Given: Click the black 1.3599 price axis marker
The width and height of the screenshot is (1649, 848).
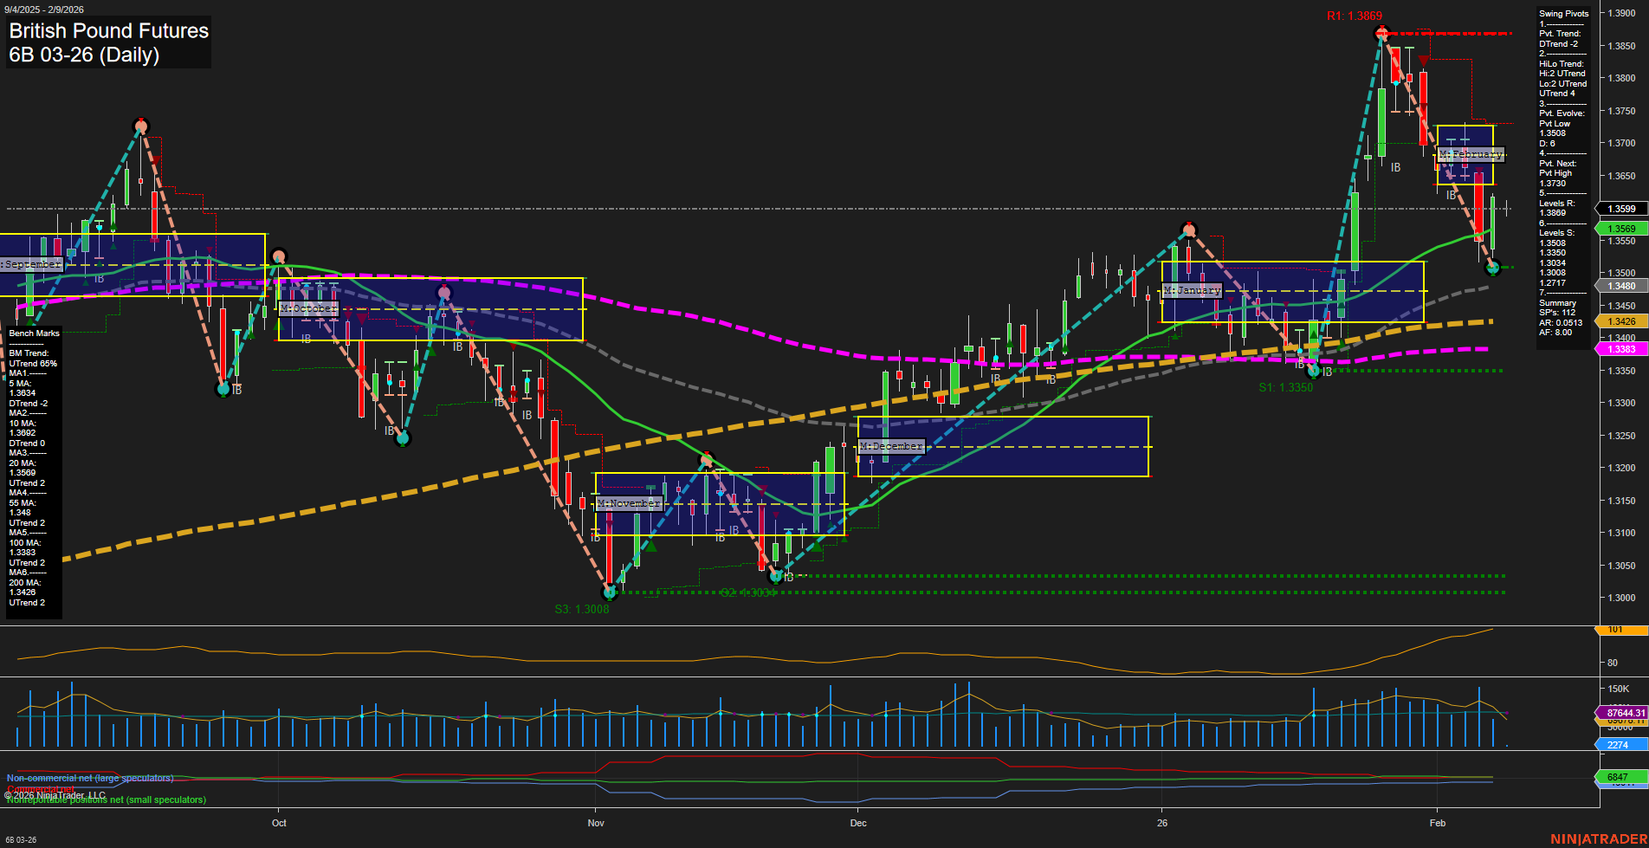Looking at the screenshot, I should tap(1622, 208).
